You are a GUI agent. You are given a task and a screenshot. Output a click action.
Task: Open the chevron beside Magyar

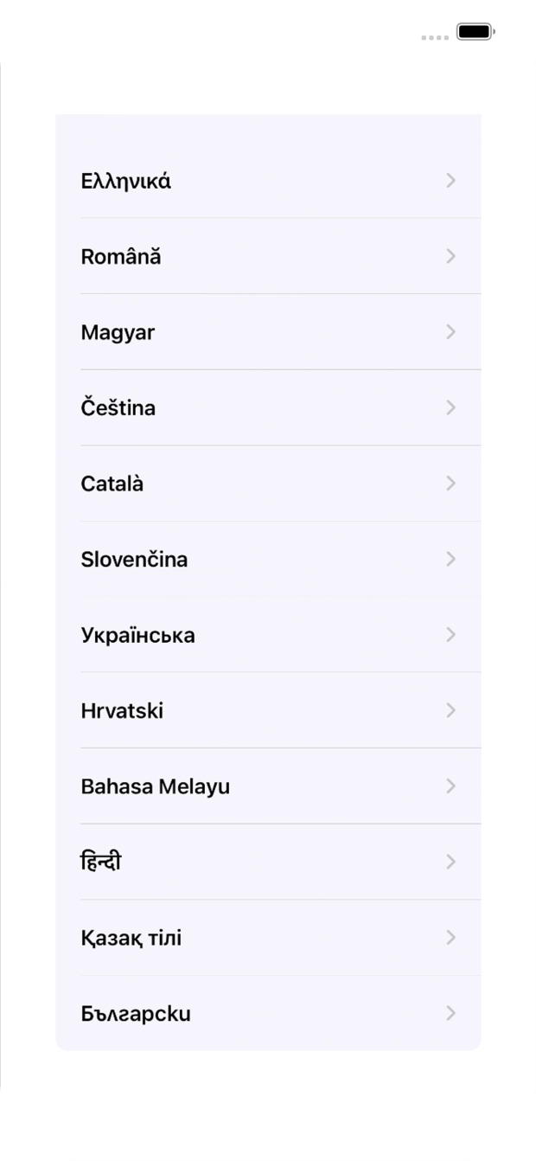coord(451,332)
